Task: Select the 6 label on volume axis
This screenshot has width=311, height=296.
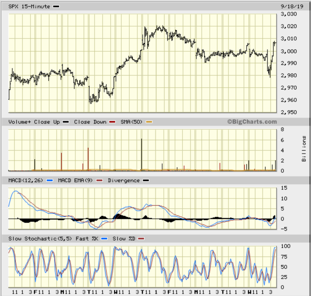Action: coord(282,140)
